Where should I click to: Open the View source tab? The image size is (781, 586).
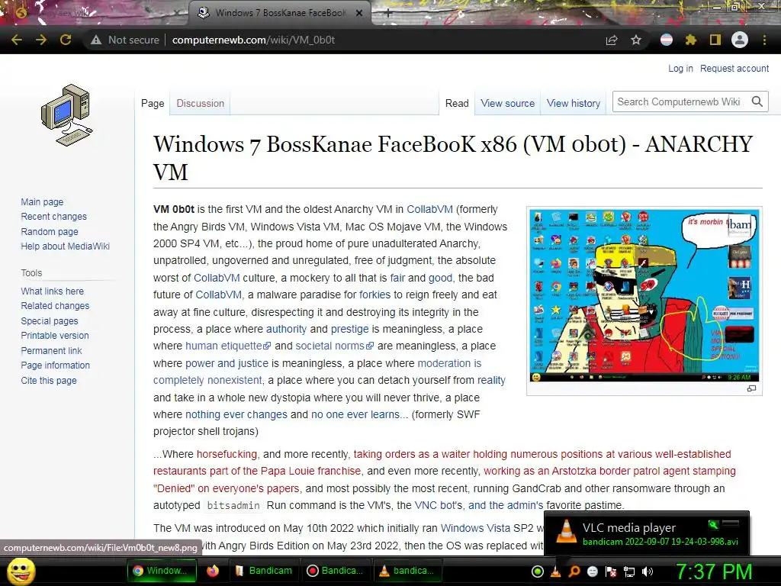click(507, 103)
